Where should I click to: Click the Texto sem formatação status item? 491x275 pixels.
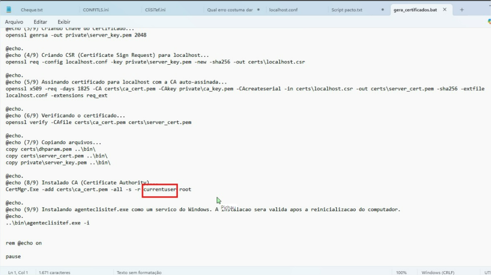click(x=139, y=272)
